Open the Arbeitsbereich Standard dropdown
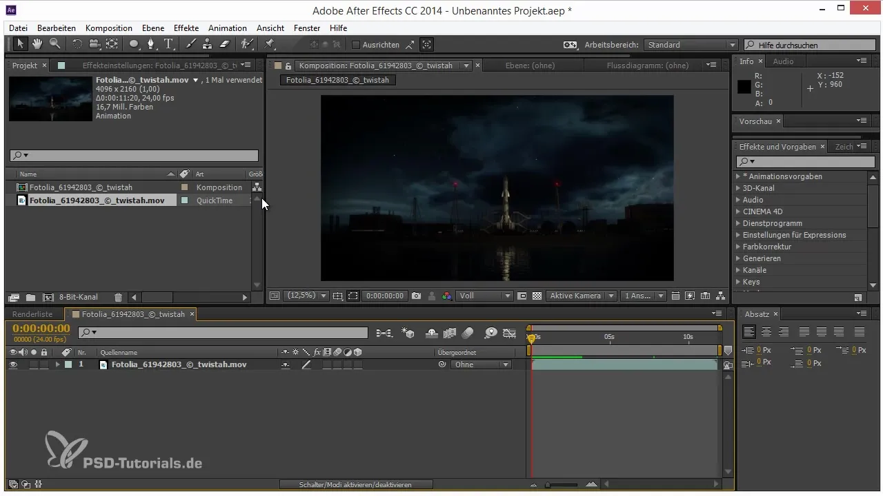The height and width of the screenshot is (496, 883). 691,45
